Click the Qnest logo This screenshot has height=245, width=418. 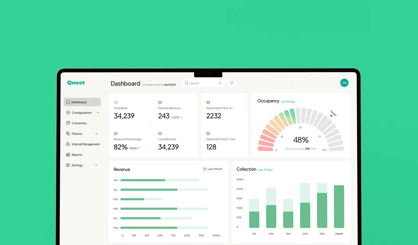(x=76, y=83)
